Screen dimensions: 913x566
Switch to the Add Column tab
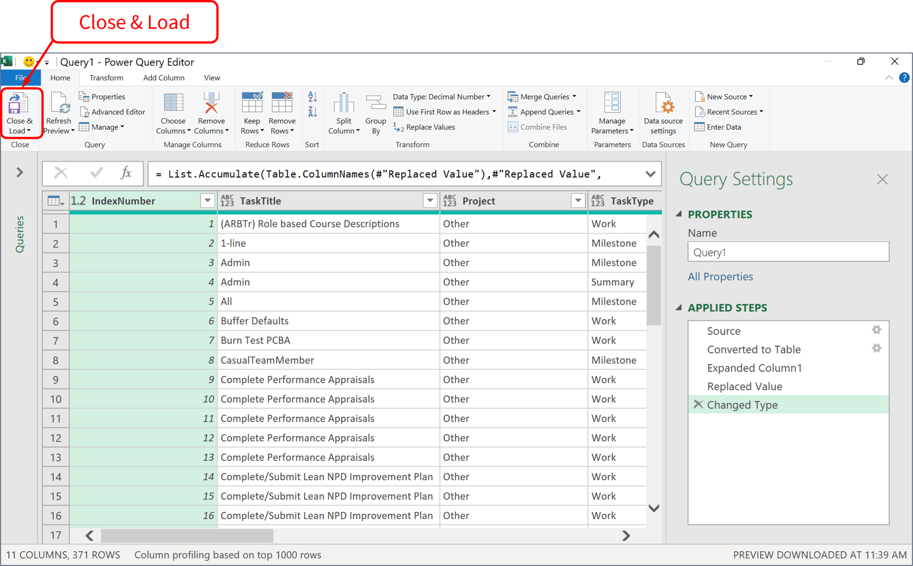pos(164,78)
